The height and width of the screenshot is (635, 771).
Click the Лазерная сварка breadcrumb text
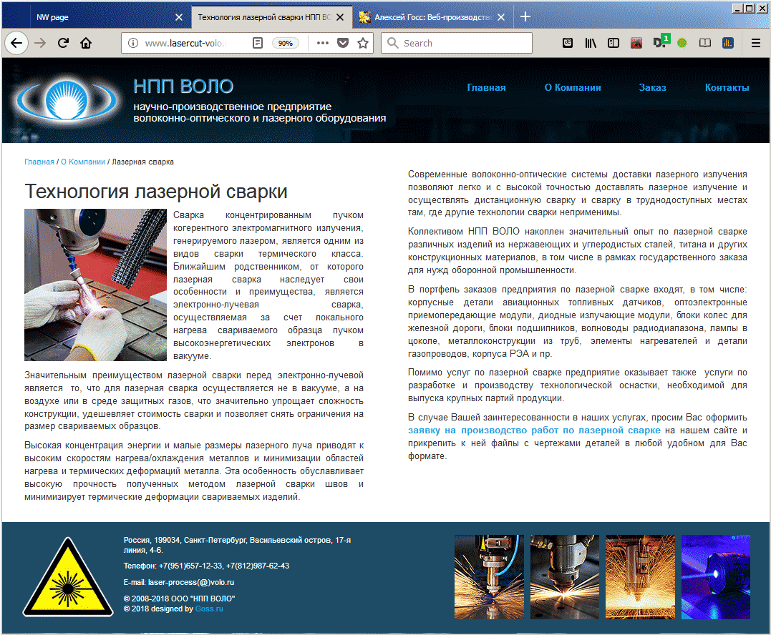click(142, 162)
